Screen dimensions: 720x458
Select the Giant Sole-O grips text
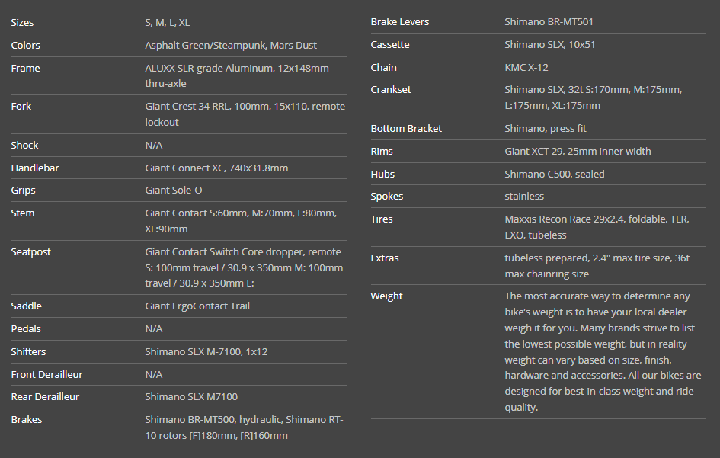coord(174,191)
